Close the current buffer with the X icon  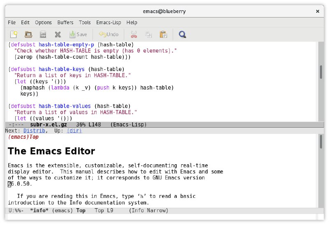[x=58, y=34]
